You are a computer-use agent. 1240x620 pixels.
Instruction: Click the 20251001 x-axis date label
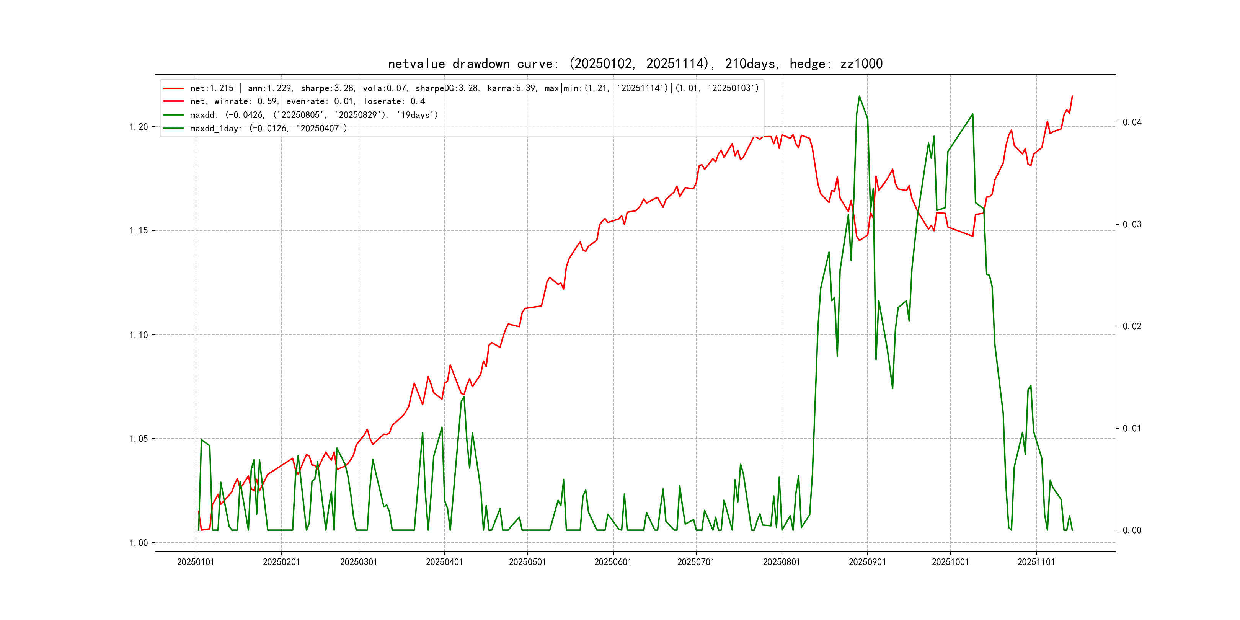(x=950, y=562)
